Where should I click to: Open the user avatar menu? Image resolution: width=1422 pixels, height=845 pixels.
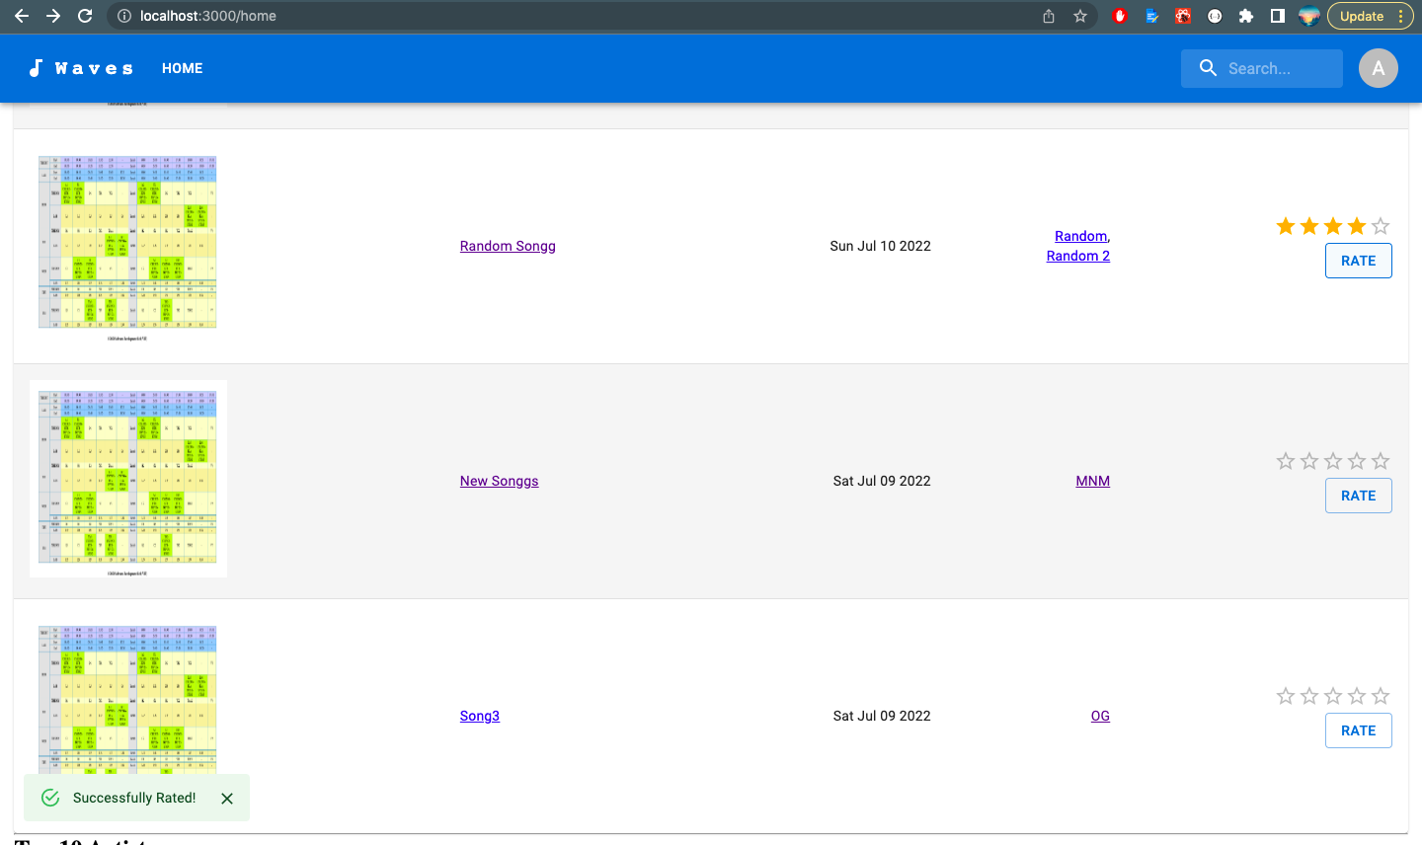click(1379, 68)
